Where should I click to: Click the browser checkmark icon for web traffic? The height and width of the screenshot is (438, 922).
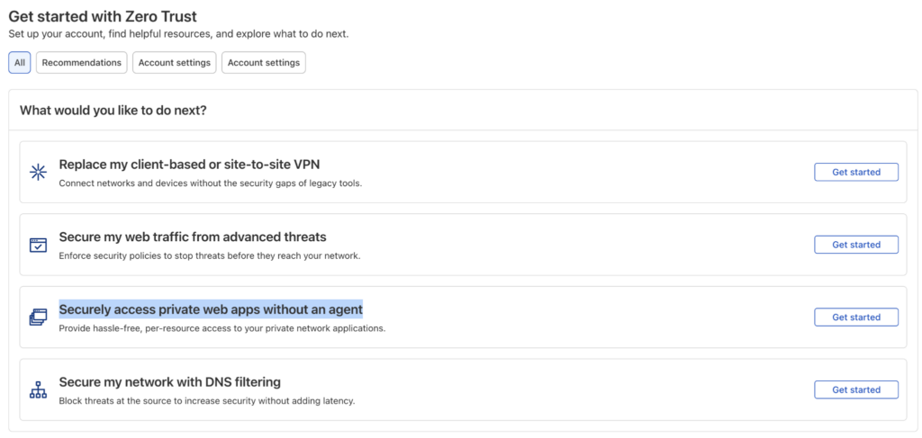[38, 245]
